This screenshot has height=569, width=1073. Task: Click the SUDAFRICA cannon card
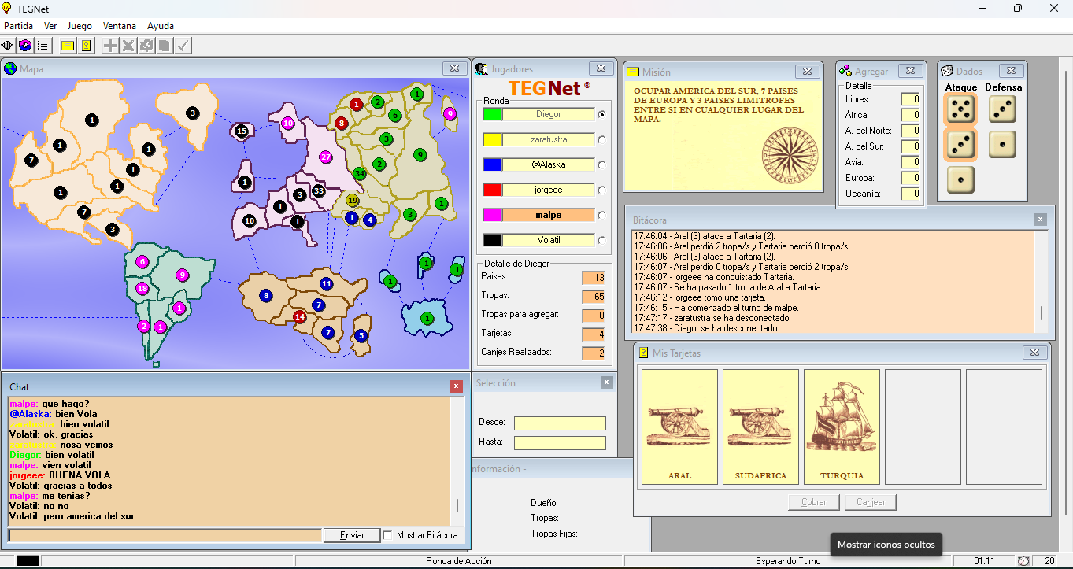pyautogui.click(x=760, y=427)
